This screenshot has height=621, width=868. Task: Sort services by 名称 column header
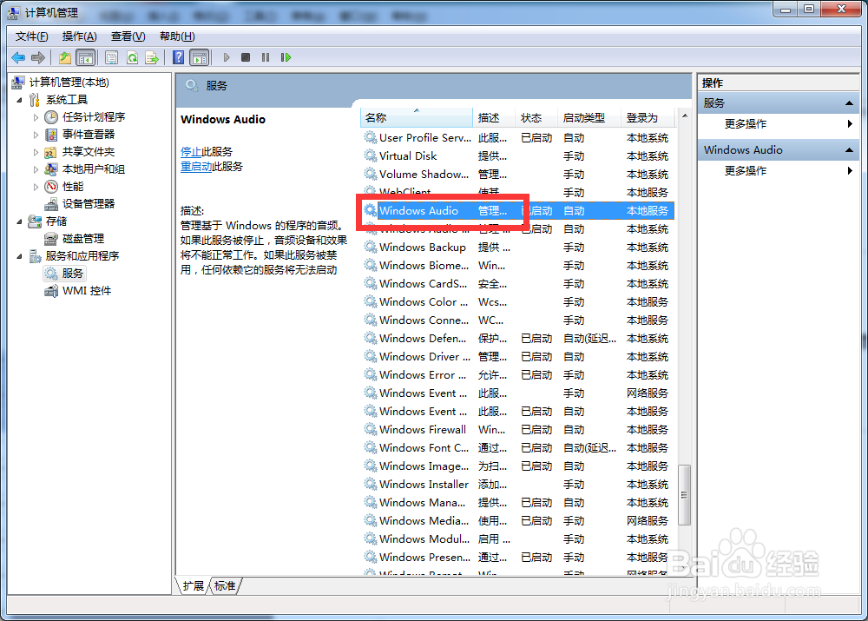(x=417, y=117)
